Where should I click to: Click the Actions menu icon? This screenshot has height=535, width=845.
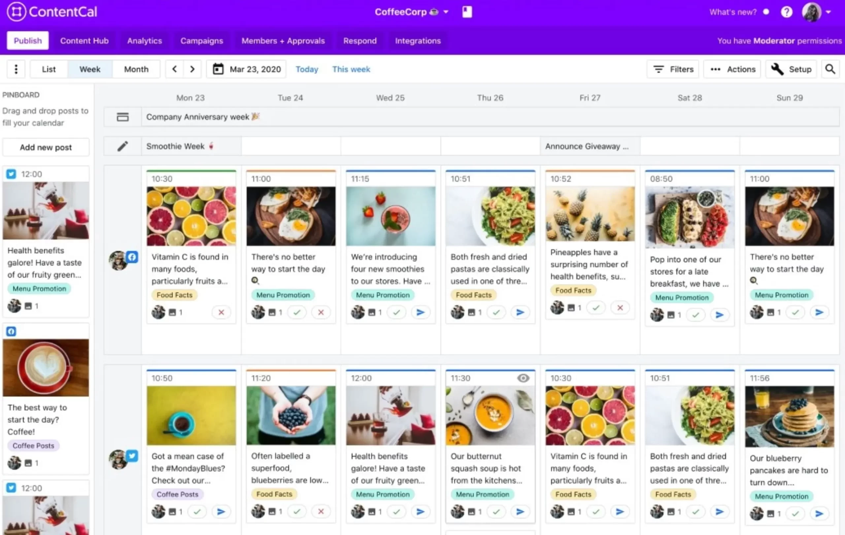[x=716, y=69]
